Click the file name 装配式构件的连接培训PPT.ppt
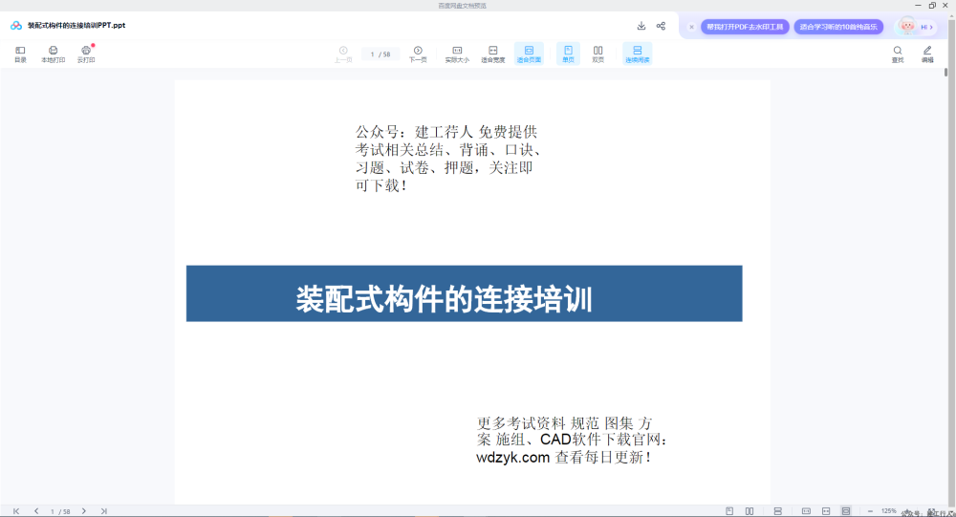956x517 pixels. click(x=76, y=26)
